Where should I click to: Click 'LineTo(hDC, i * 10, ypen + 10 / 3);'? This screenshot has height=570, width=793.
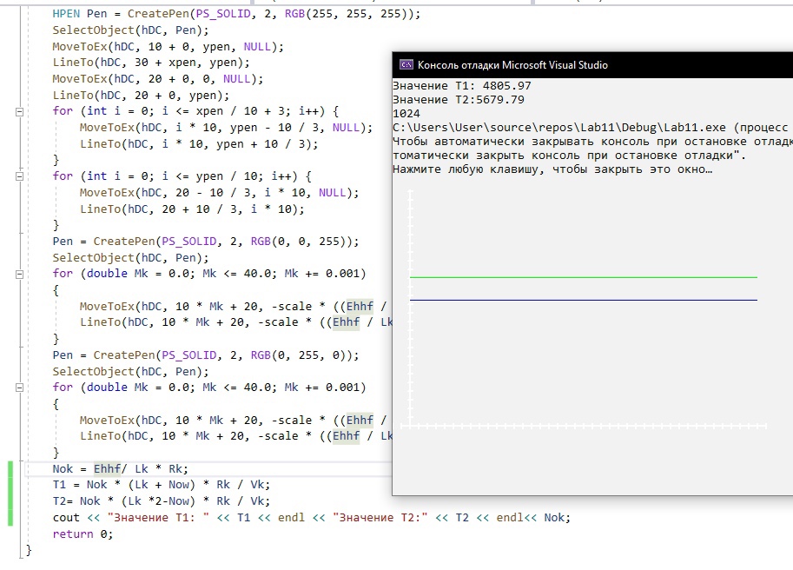coord(199,144)
